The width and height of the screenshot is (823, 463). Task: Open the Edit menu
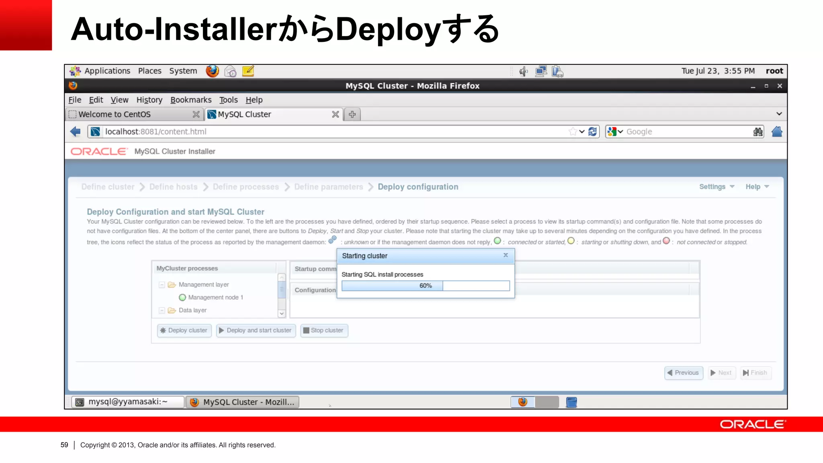point(96,100)
